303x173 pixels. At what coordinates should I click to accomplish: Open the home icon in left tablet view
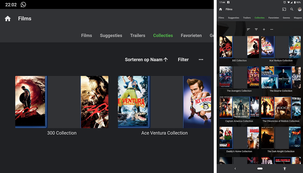[x=8, y=19]
